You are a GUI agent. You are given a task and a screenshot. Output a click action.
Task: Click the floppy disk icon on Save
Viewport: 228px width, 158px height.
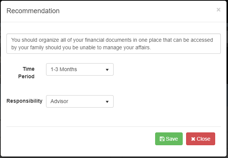pyautogui.click(x=162, y=139)
